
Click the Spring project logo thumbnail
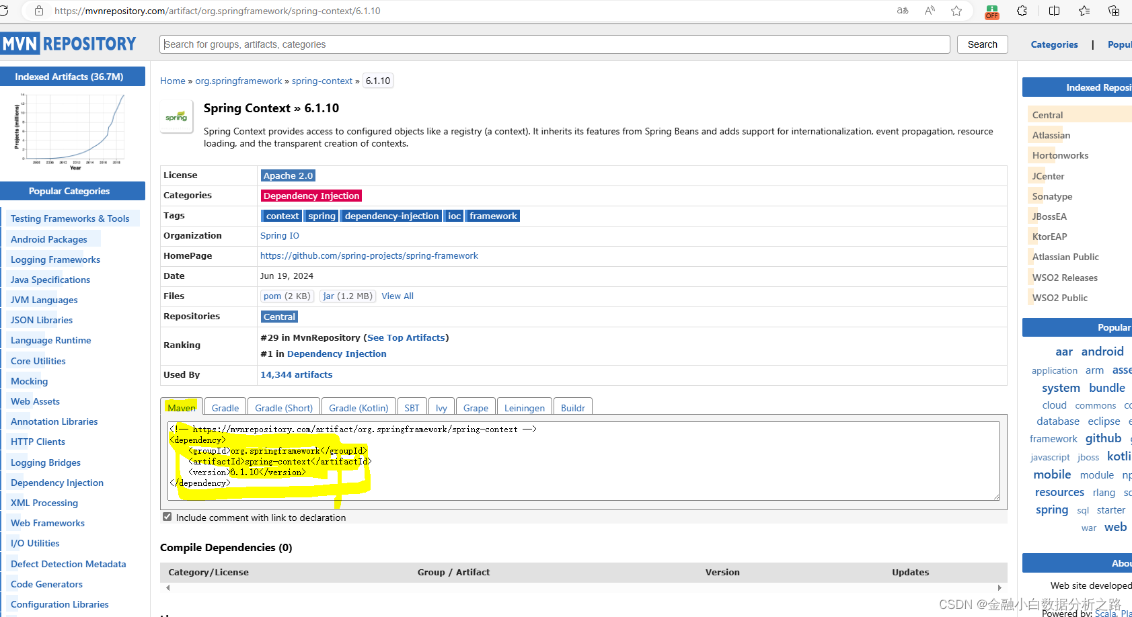[x=177, y=117]
